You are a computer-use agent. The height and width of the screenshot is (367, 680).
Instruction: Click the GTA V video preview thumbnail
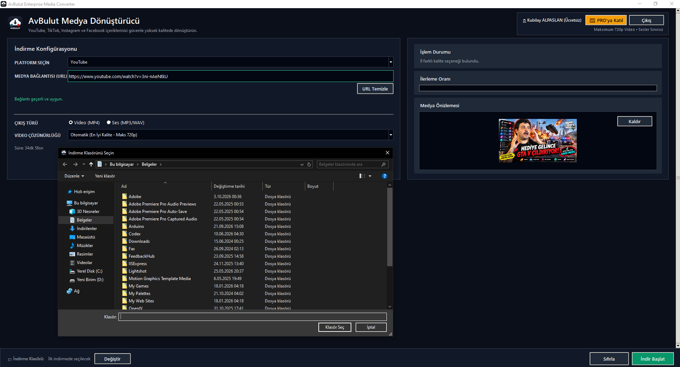click(538, 141)
